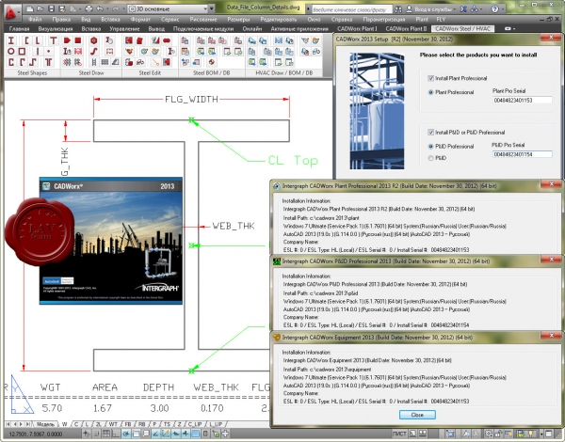This screenshot has width=565, height=442.
Task: Click the Save icon in quick access toolbar
Action: [51, 8]
